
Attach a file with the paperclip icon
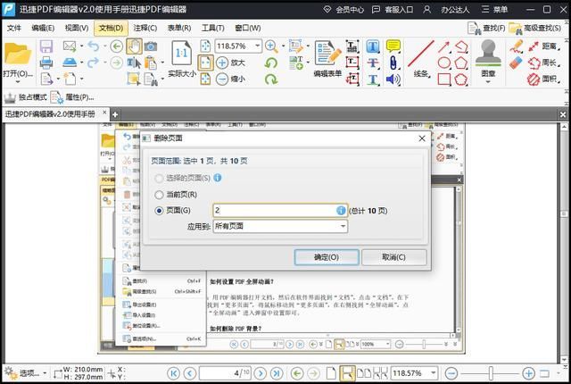point(393,63)
